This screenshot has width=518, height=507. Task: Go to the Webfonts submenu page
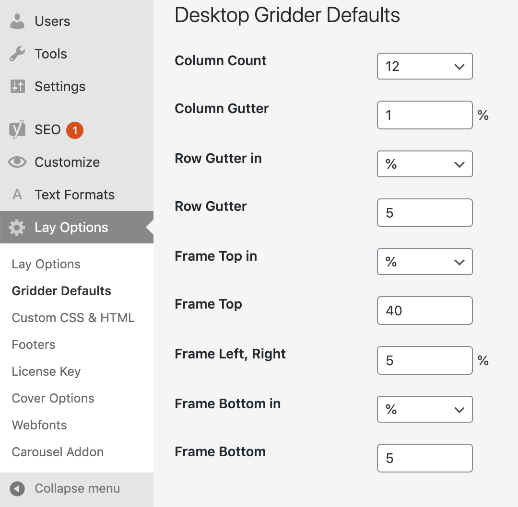pyautogui.click(x=39, y=425)
